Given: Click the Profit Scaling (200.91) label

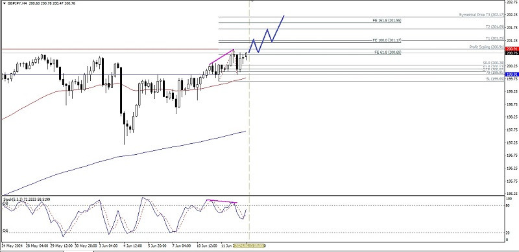Looking at the screenshot, I should pyautogui.click(x=487, y=47).
